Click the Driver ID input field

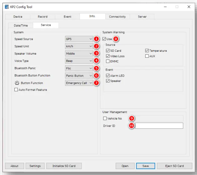pos(159,126)
